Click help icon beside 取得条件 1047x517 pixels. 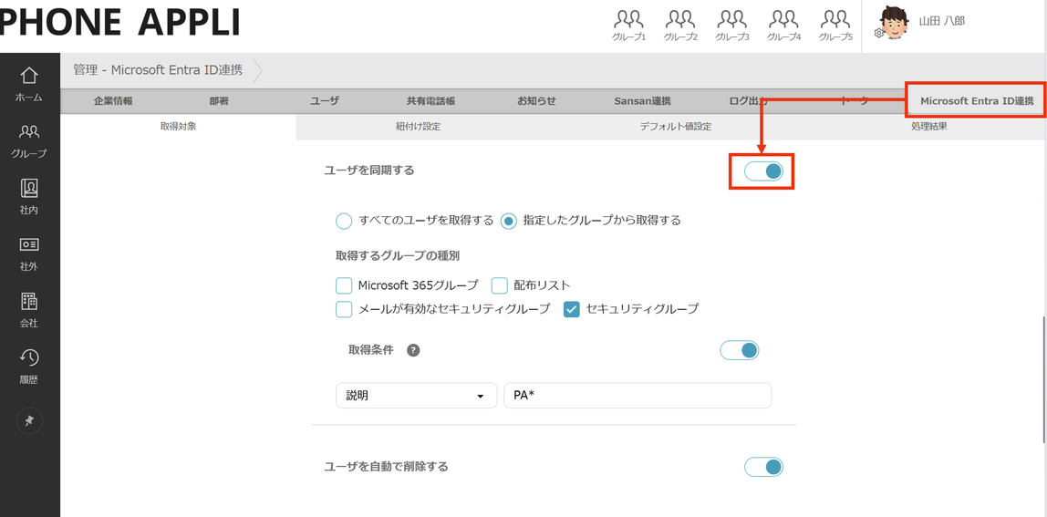point(413,350)
